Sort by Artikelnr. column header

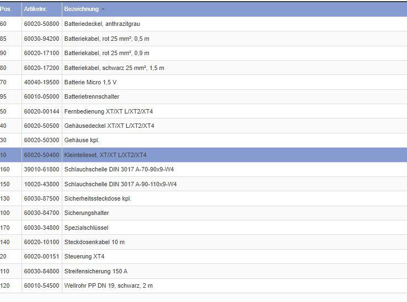point(35,9)
